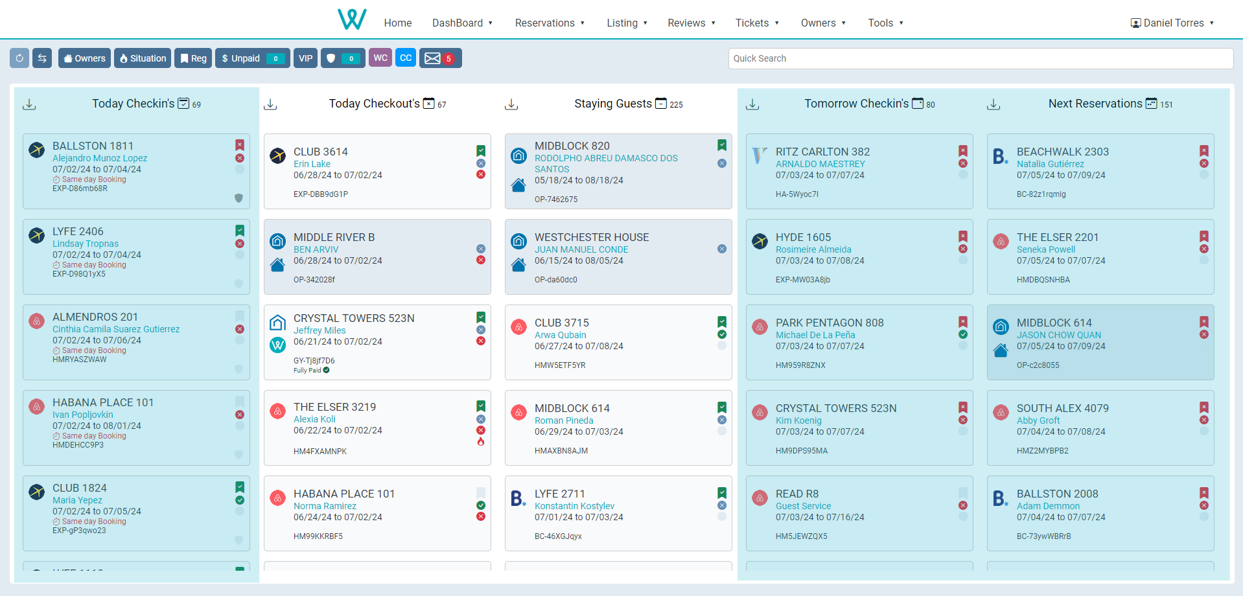This screenshot has height=596, width=1243.
Task: Go to Home in the navigation bar
Action: click(398, 23)
